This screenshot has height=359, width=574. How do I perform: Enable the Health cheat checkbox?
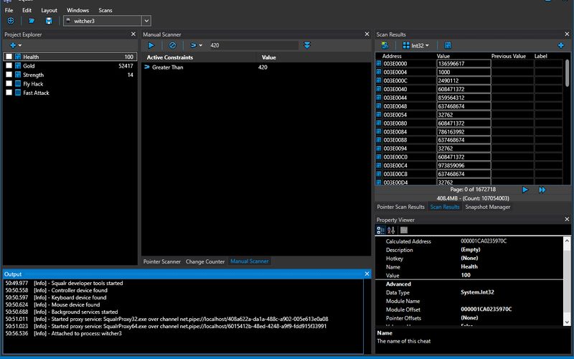(x=9, y=57)
